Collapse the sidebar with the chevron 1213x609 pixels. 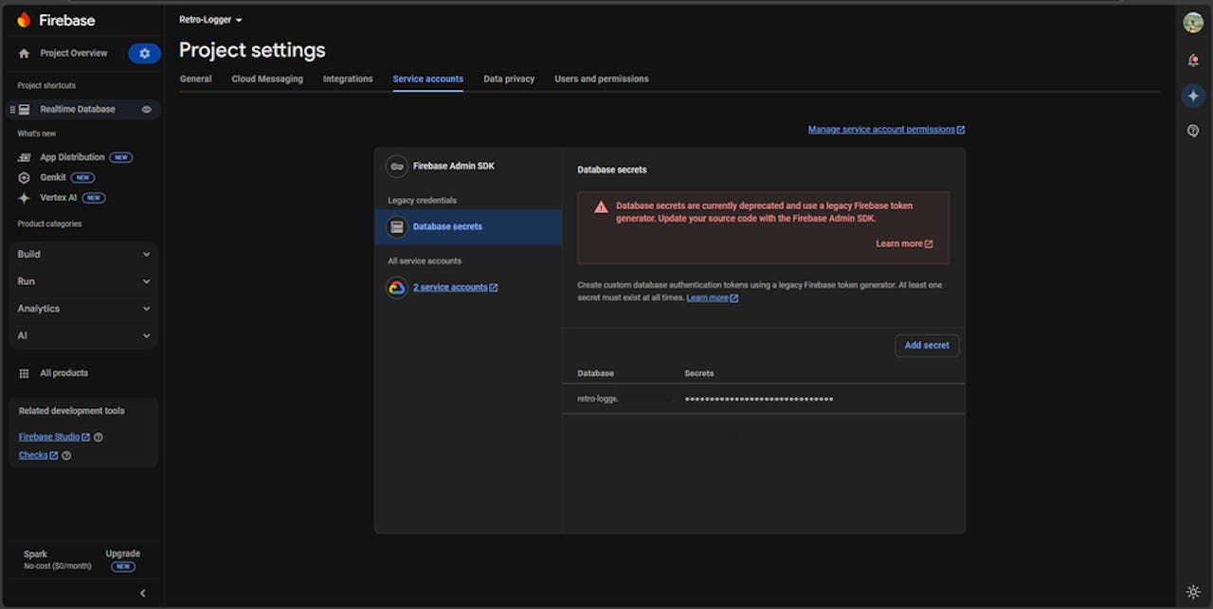click(143, 593)
